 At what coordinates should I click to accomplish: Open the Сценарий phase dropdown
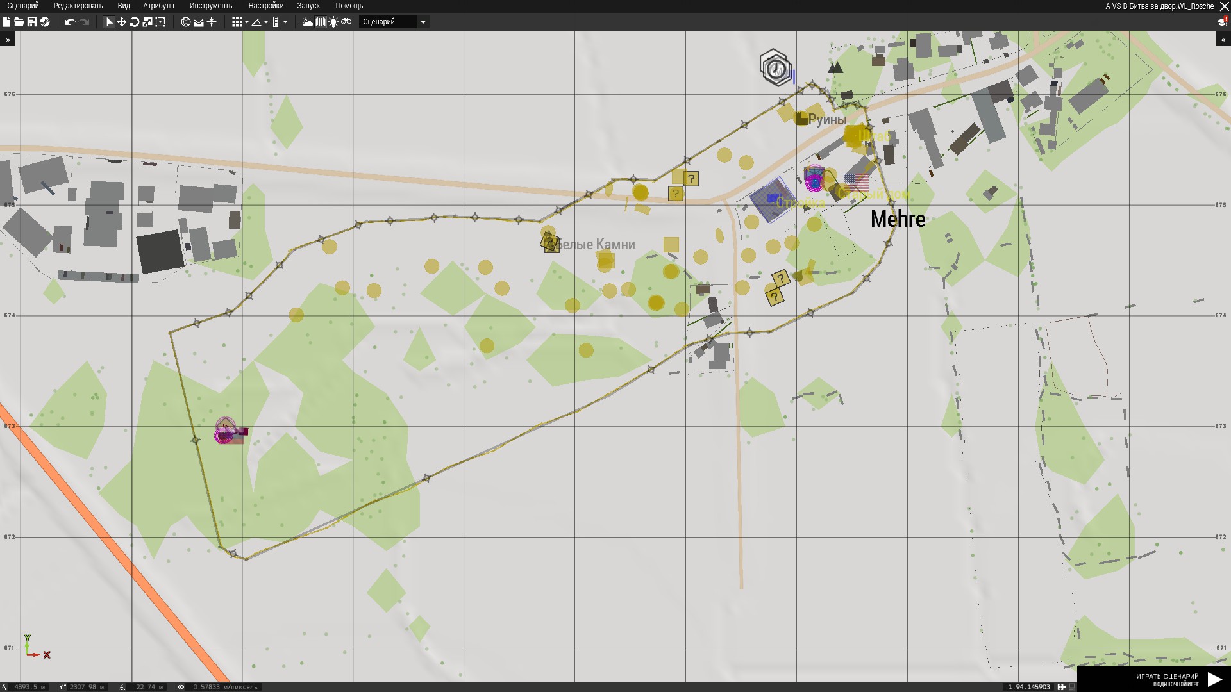tap(394, 22)
